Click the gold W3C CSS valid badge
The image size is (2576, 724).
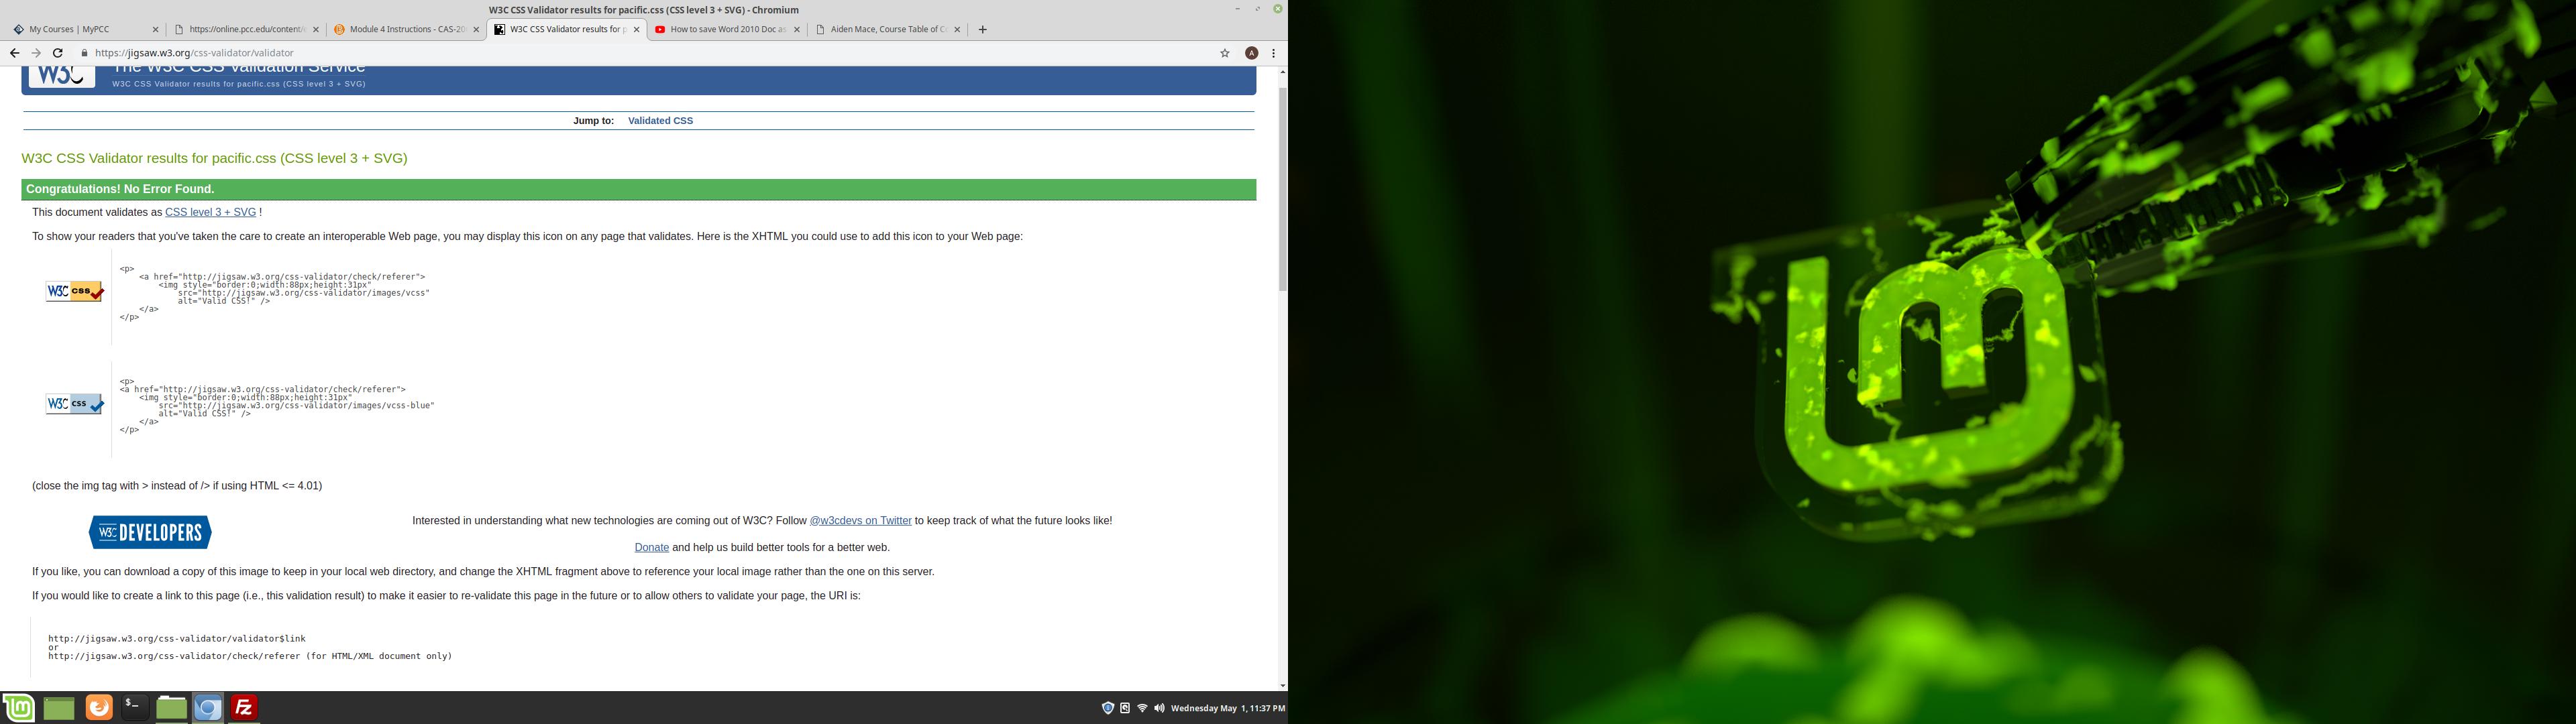[x=74, y=292]
